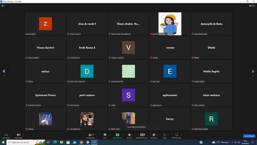This screenshot has height=145, width=257.
Task: Open the notifications center icon
Action: (x=253, y=142)
